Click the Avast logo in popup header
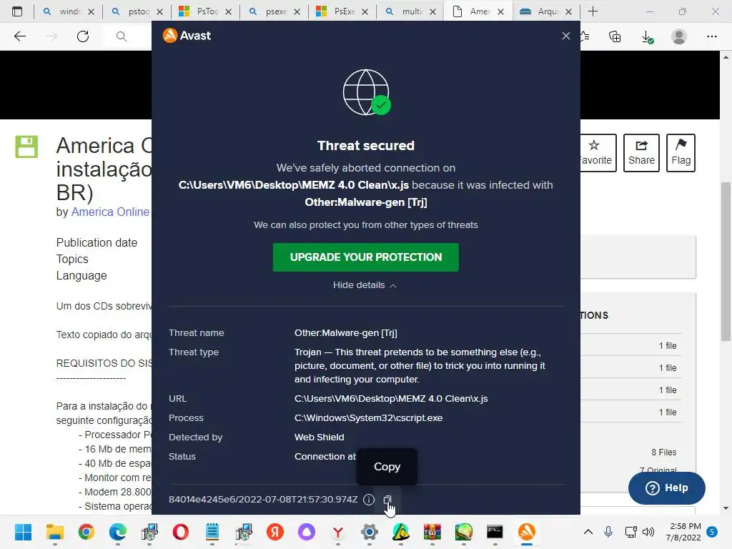732x549 pixels. pos(187,36)
